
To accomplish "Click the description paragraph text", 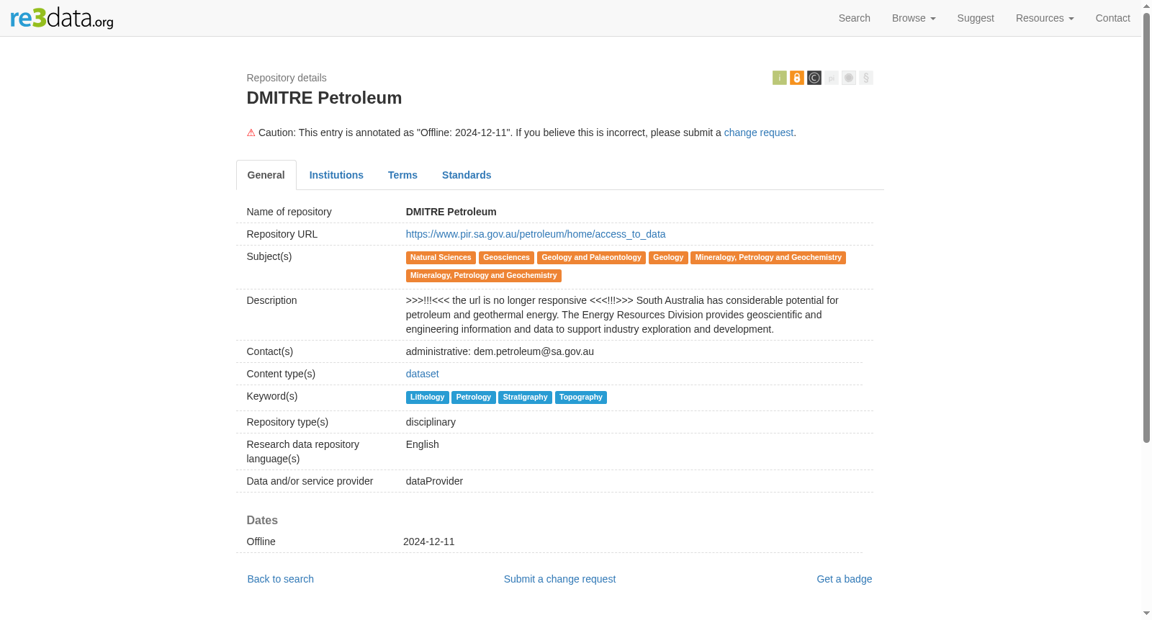I will [x=622, y=315].
